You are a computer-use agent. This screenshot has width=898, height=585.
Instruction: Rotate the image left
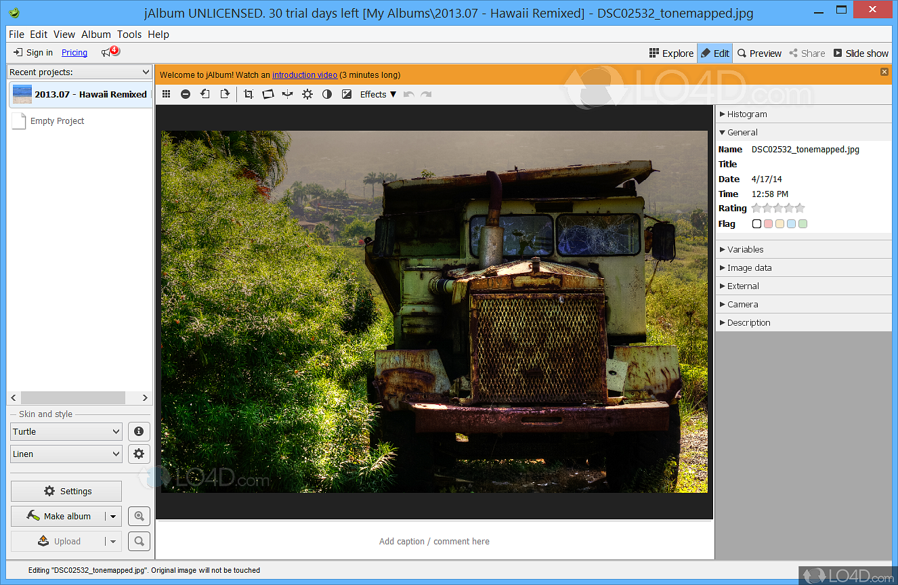(x=205, y=95)
